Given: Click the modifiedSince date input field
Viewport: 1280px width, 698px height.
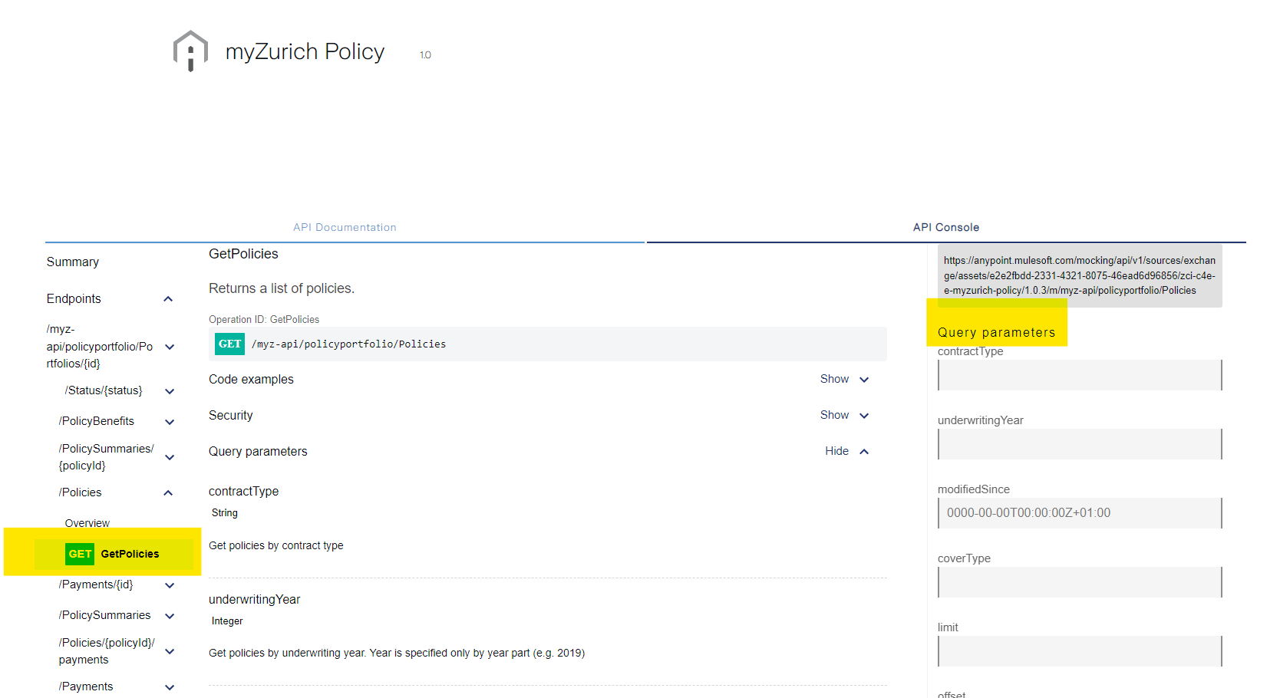Looking at the screenshot, I should [1078, 512].
